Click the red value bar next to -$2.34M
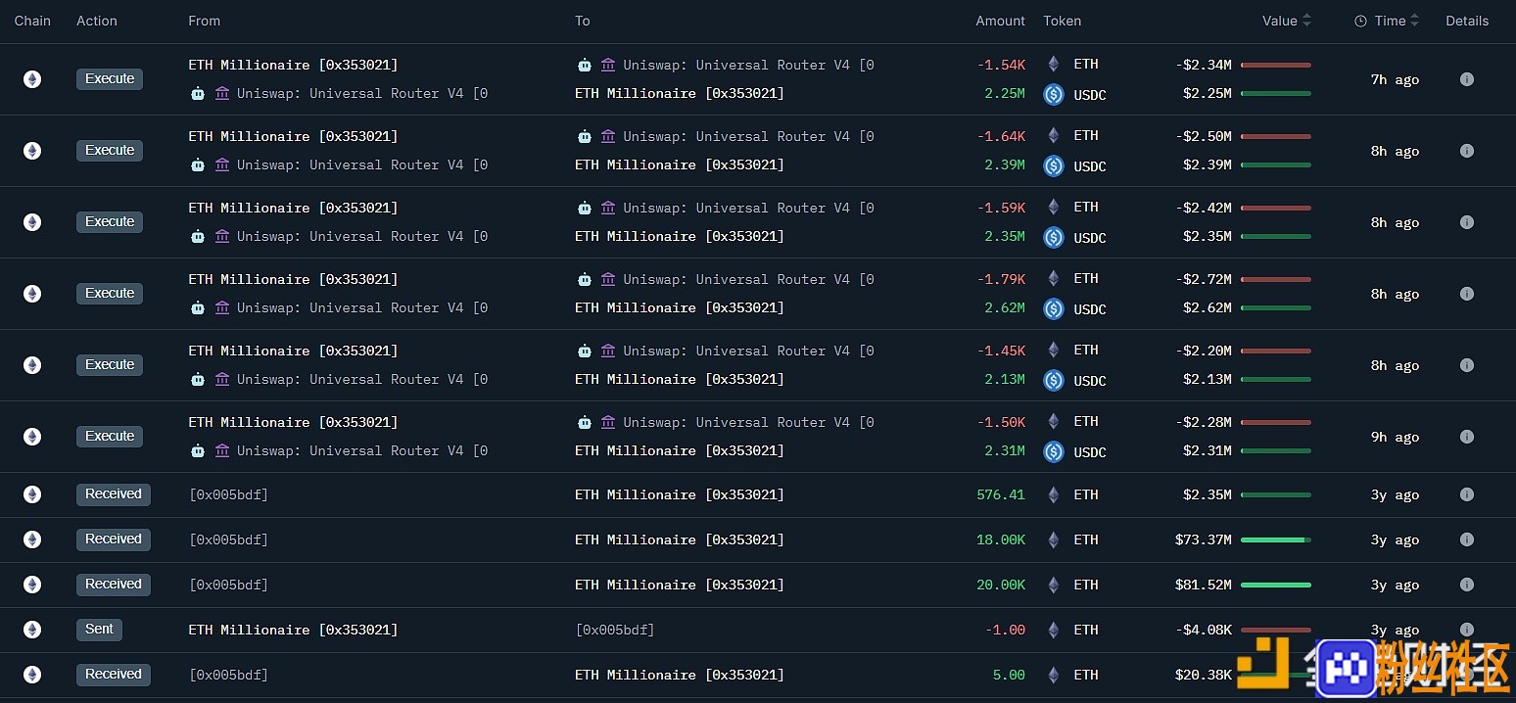 coord(1275,65)
